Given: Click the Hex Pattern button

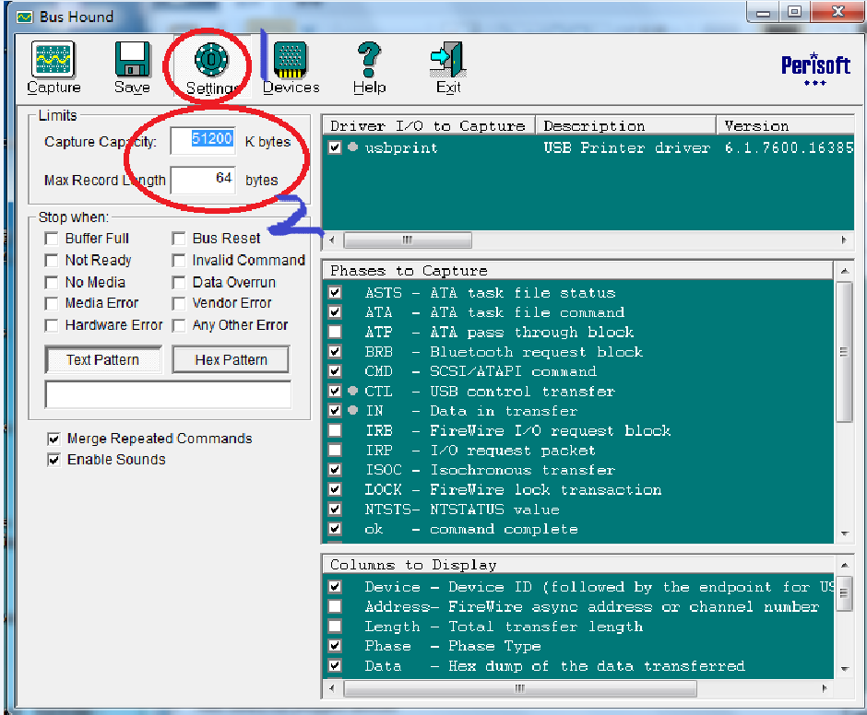Looking at the screenshot, I should [231, 359].
